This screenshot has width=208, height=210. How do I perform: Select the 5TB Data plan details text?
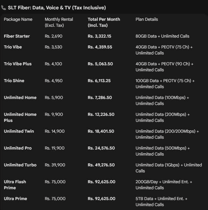pos(161,202)
